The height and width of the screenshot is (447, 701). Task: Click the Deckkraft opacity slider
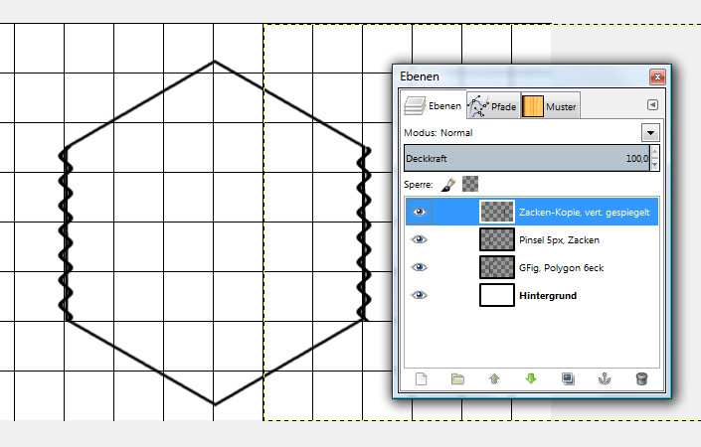[x=525, y=158]
